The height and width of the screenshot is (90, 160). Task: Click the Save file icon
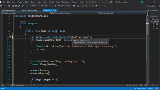[x=16, y=6]
